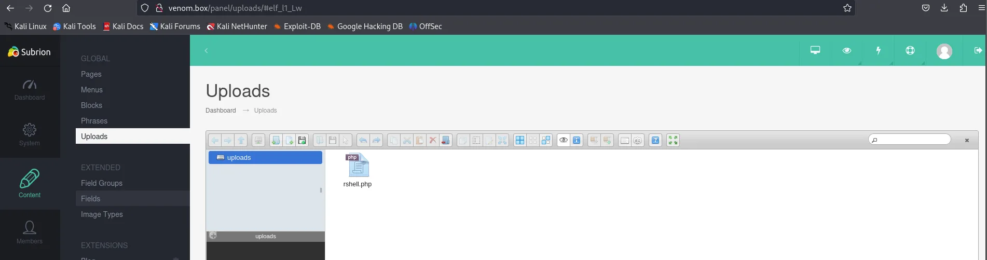Click the paste clipboard icon
987x260 pixels.
(420, 140)
